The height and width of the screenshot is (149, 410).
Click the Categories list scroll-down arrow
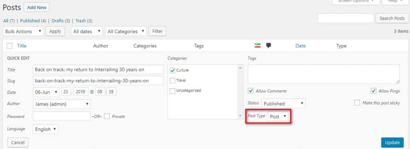point(240,116)
